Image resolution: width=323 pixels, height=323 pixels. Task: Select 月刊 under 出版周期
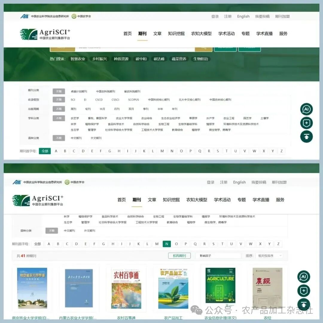click(x=117, y=109)
